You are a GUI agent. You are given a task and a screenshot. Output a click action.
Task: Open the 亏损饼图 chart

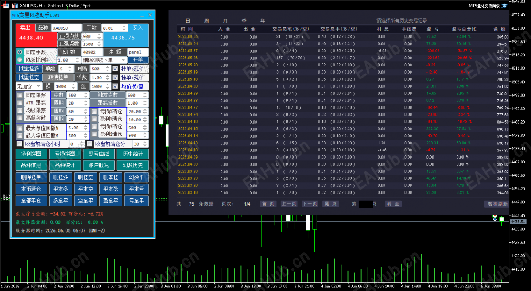[x=65, y=154]
